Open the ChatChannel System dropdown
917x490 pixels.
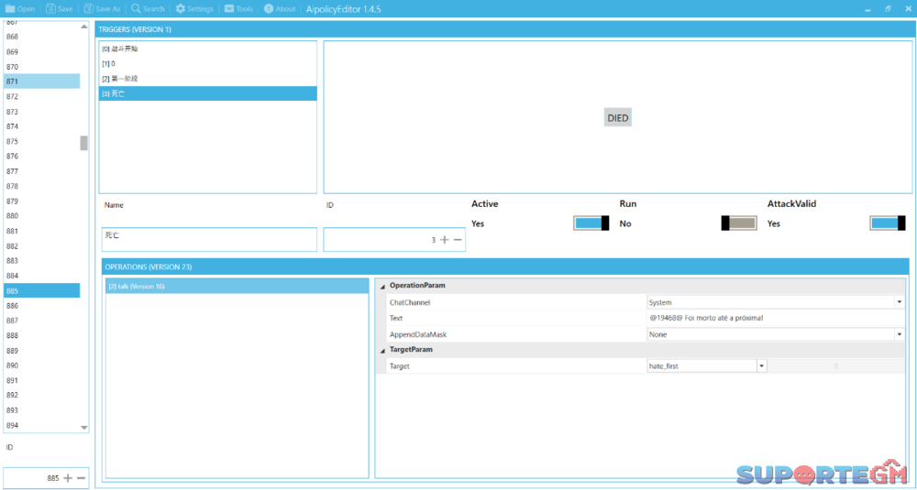900,302
